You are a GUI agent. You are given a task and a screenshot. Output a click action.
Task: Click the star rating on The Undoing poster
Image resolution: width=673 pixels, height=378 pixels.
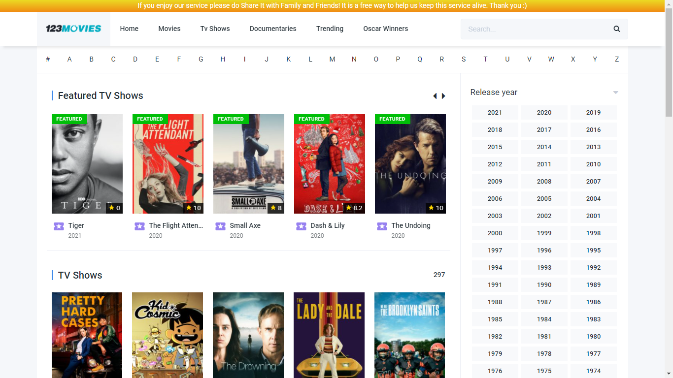(x=436, y=208)
